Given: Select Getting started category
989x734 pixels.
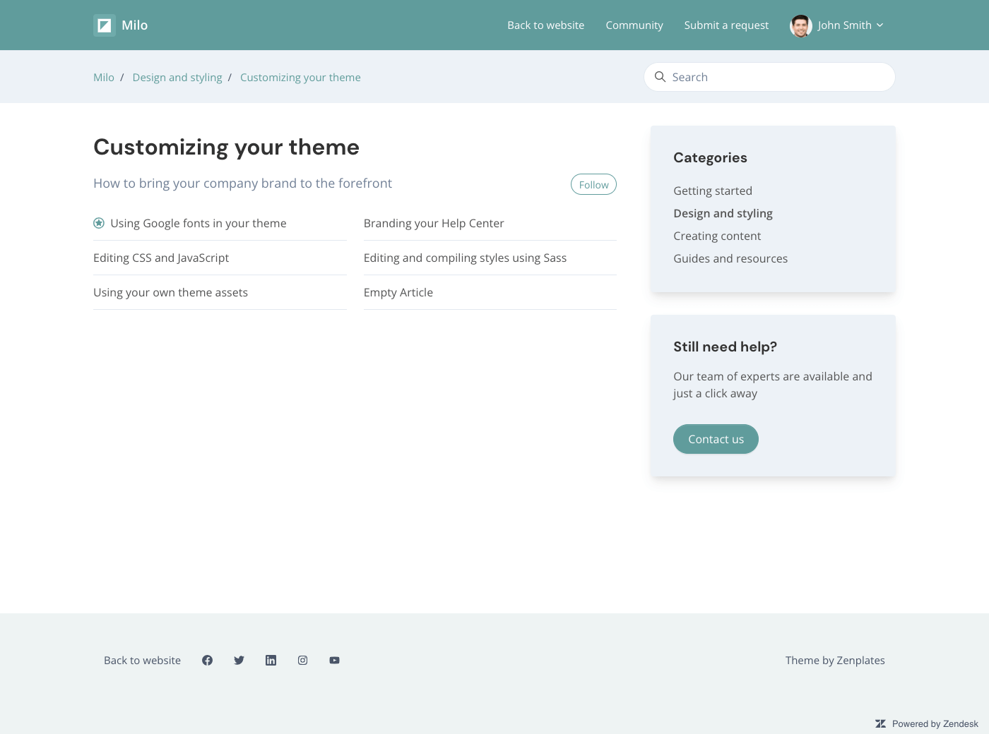Looking at the screenshot, I should [712, 191].
